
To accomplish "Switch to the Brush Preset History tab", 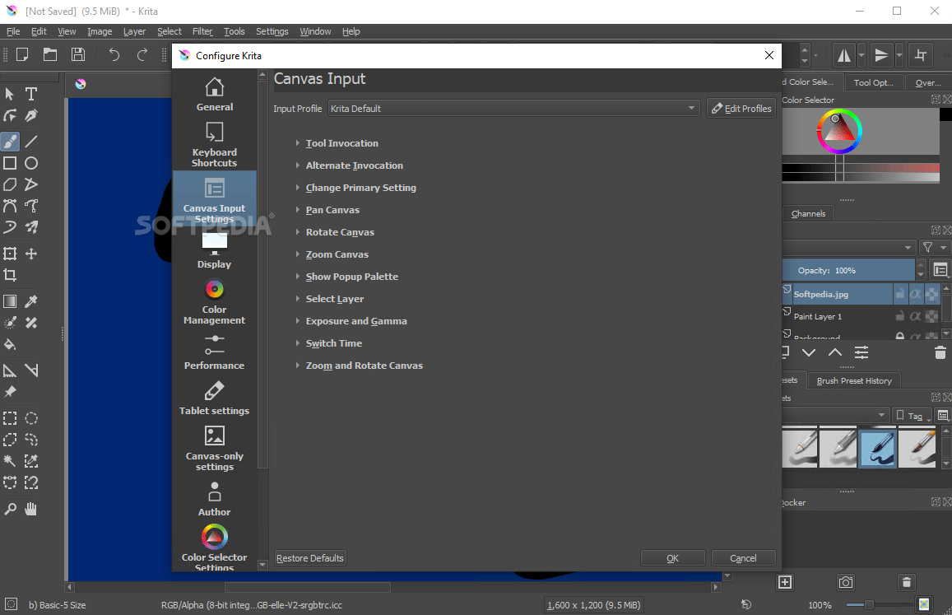I will pos(853,380).
